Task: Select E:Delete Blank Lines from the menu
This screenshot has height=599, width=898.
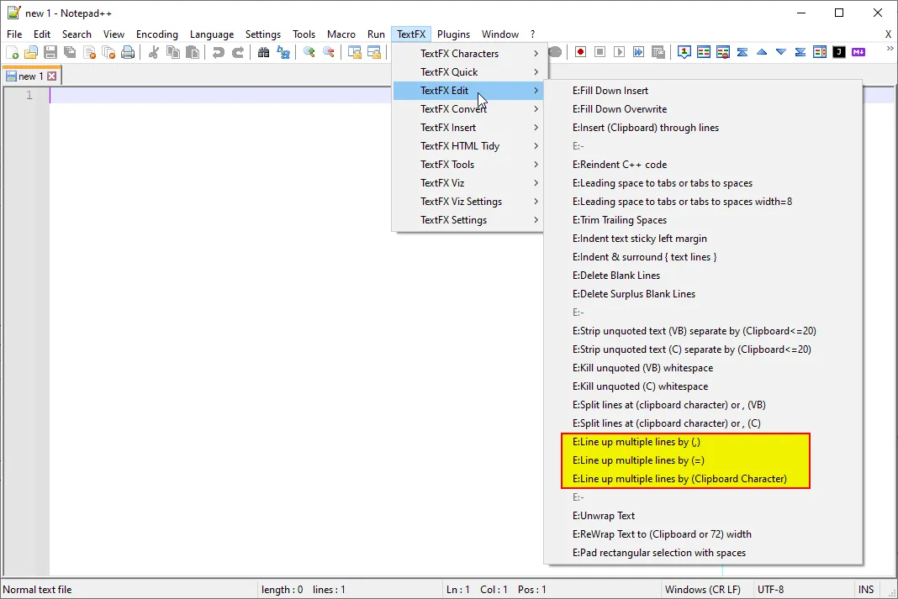Action: [616, 275]
